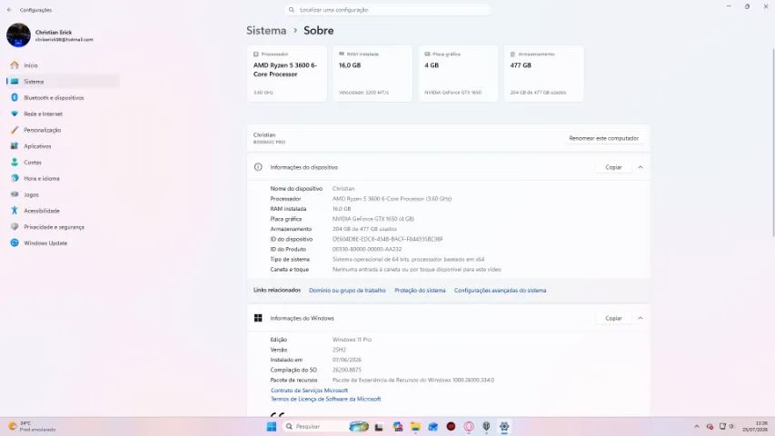The width and height of the screenshot is (775, 436).
Task: Go back with the Configurações back arrow
Action: click(x=9, y=10)
